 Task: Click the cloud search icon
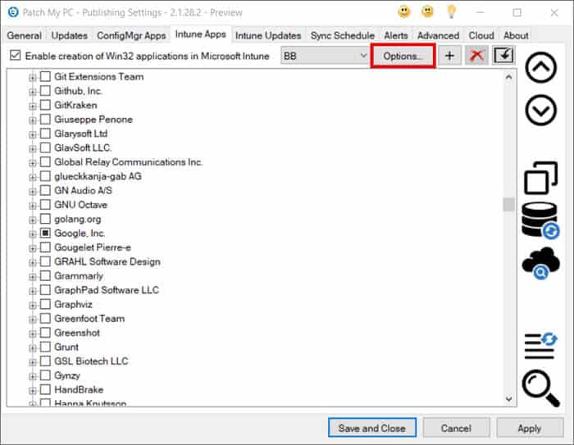pyautogui.click(x=540, y=263)
